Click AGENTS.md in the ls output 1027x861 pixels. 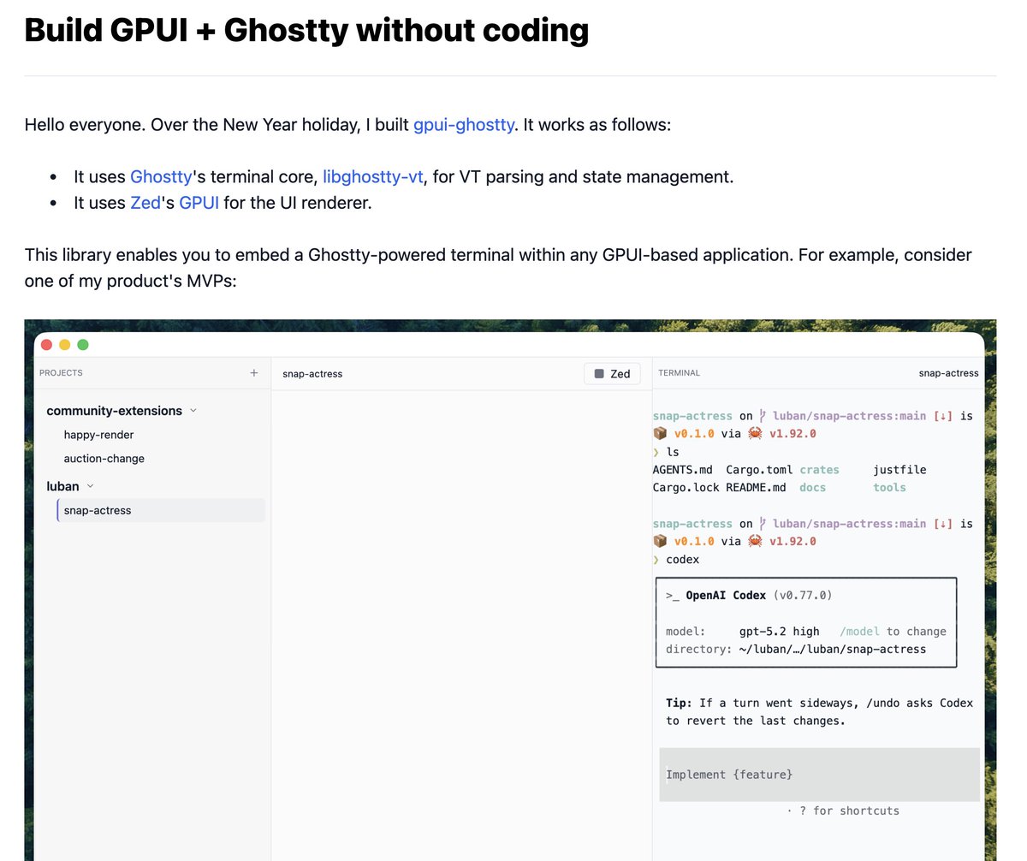click(682, 470)
